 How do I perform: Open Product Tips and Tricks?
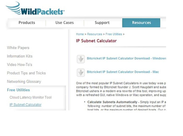click(26, 73)
